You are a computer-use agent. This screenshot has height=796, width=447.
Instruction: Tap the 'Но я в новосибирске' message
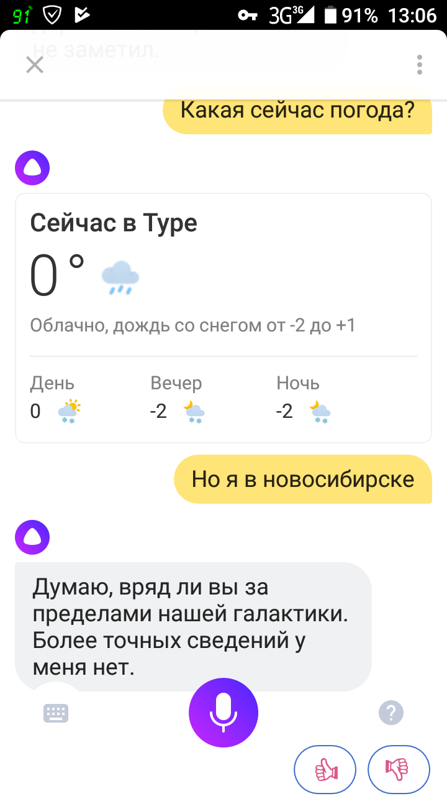303,479
